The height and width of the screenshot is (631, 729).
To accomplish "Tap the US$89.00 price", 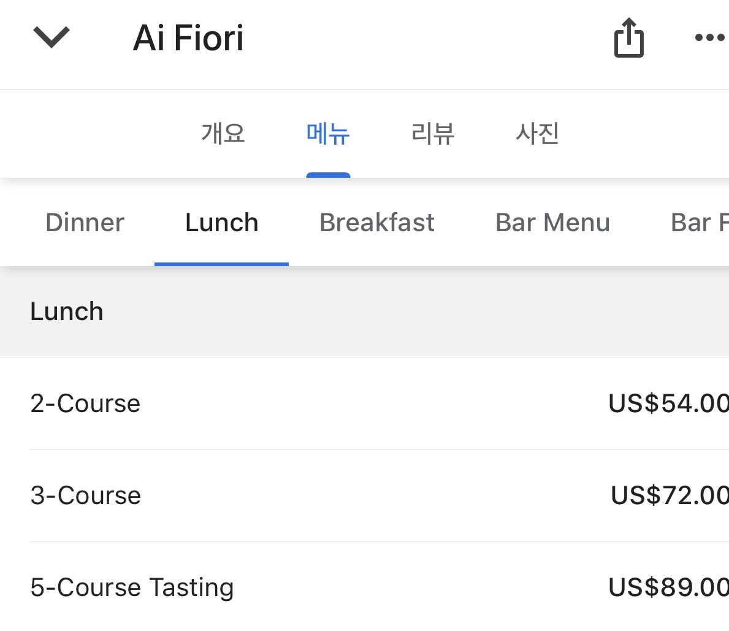I will [x=668, y=587].
